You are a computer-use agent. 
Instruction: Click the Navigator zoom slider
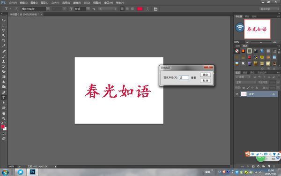point(261,42)
